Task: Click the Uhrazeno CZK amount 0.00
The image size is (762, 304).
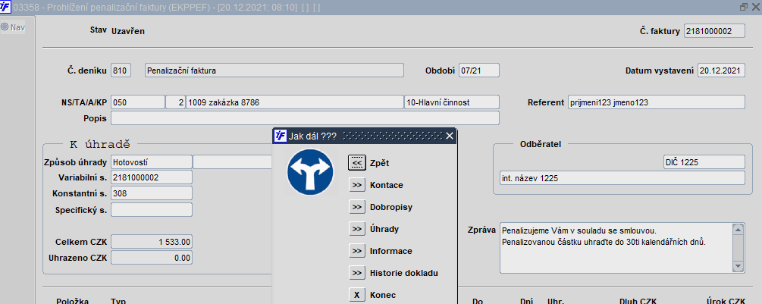Action: click(x=152, y=258)
